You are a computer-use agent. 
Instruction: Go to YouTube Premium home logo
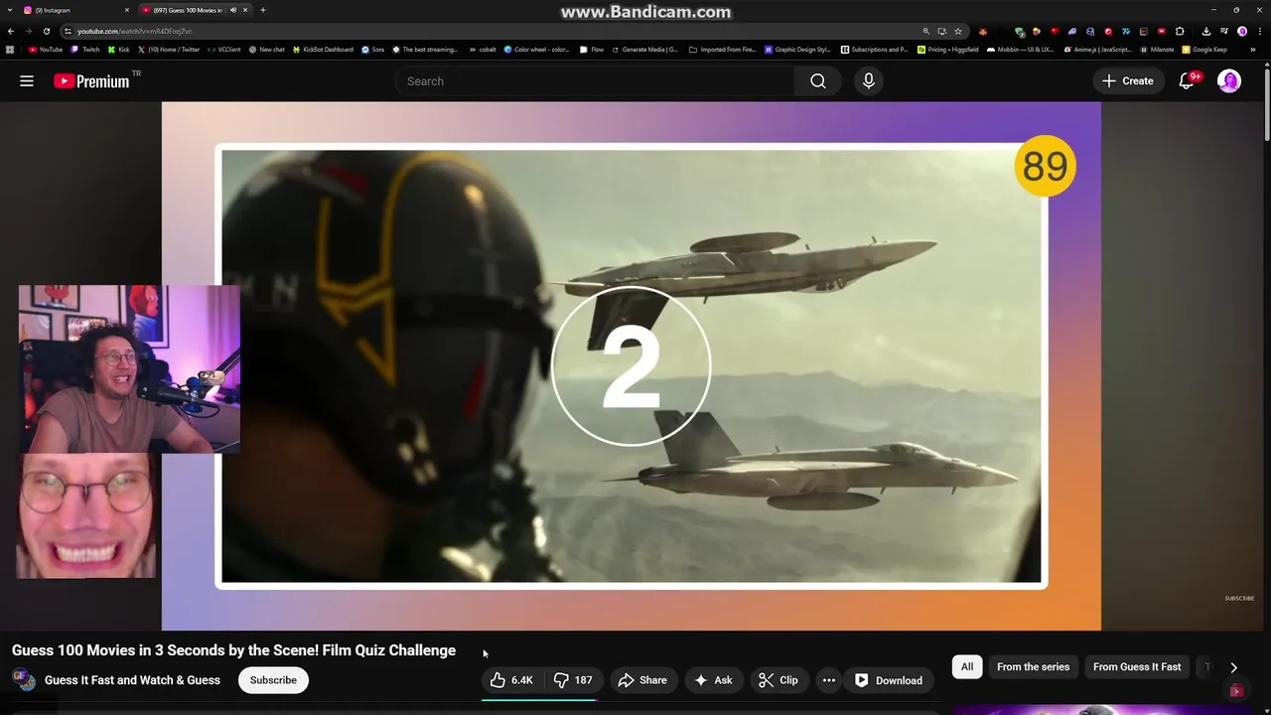click(x=92, y=81)
